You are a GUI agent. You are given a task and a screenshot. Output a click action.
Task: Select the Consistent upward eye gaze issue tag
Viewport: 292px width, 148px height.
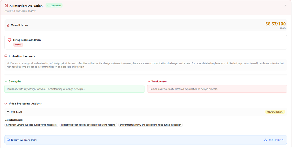31,125
